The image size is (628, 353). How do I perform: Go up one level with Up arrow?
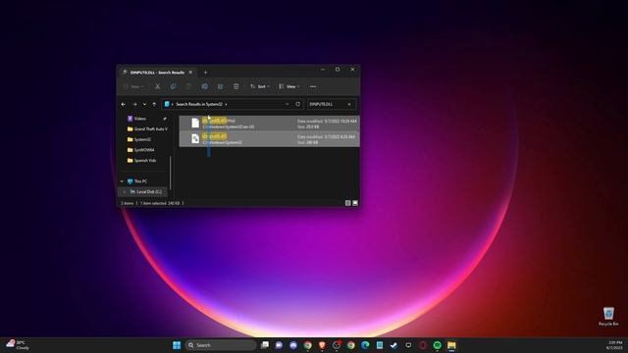pos(154,104)
